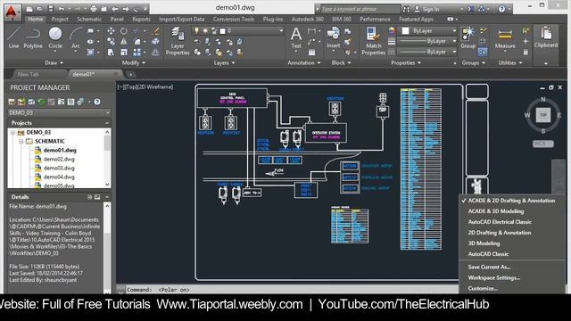Open the Conversion Tools ribbon tab
This screenshot has width=571, height=321.
click(234, 20)
